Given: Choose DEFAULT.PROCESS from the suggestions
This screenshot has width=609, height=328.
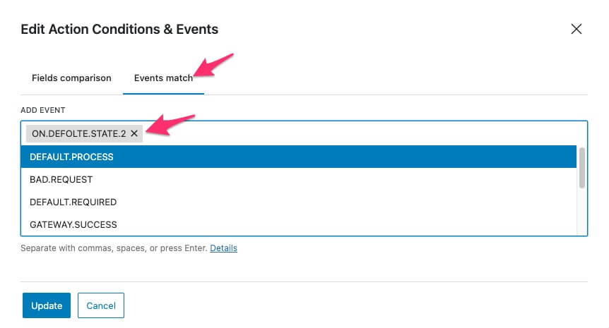Looking at the screenshot, I should (71, 157).
